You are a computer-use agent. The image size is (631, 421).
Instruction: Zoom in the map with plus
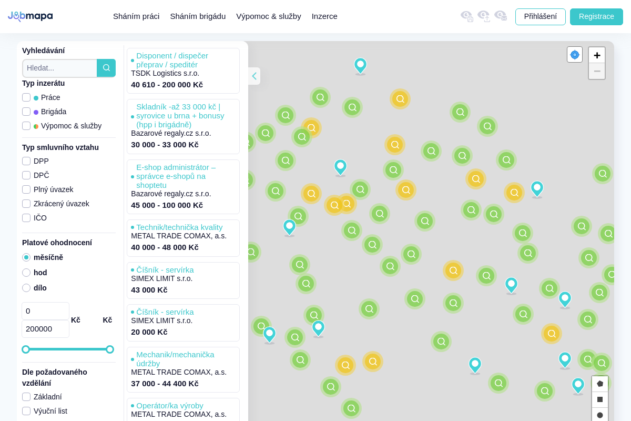597,55
